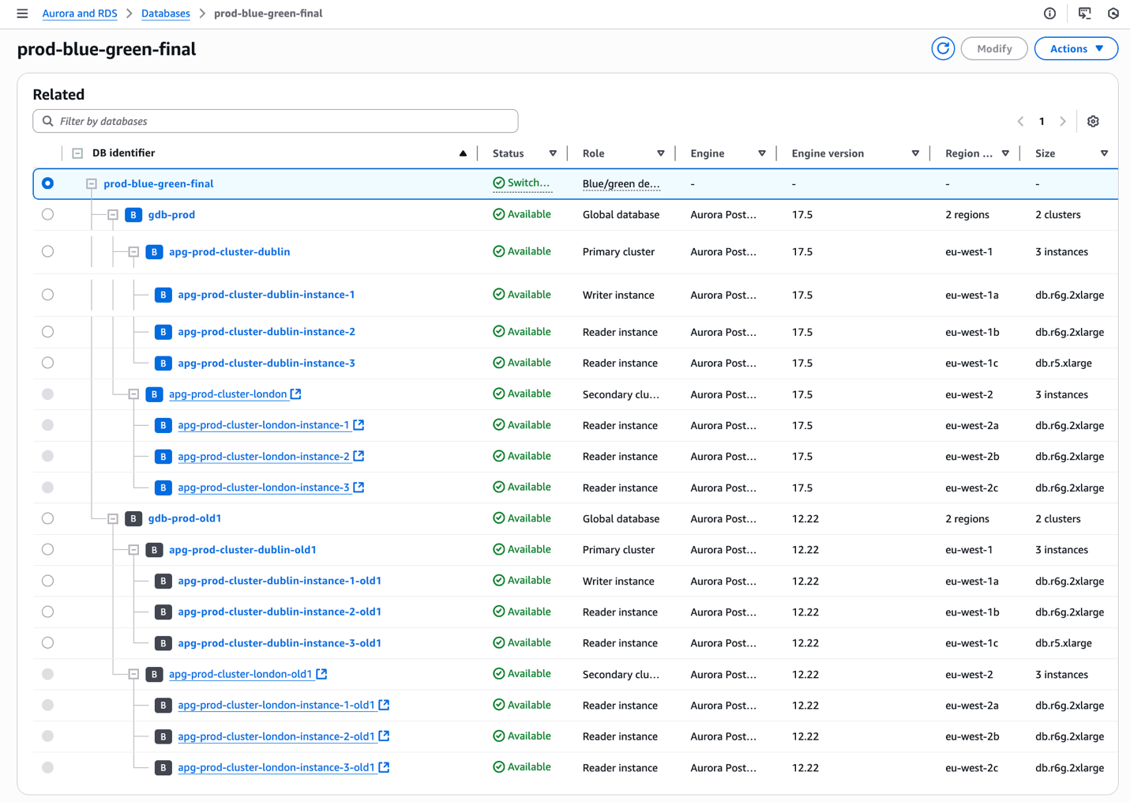The image size is (1130, 802).
Task: Click the refresh icon button
Action: (943, 49)
